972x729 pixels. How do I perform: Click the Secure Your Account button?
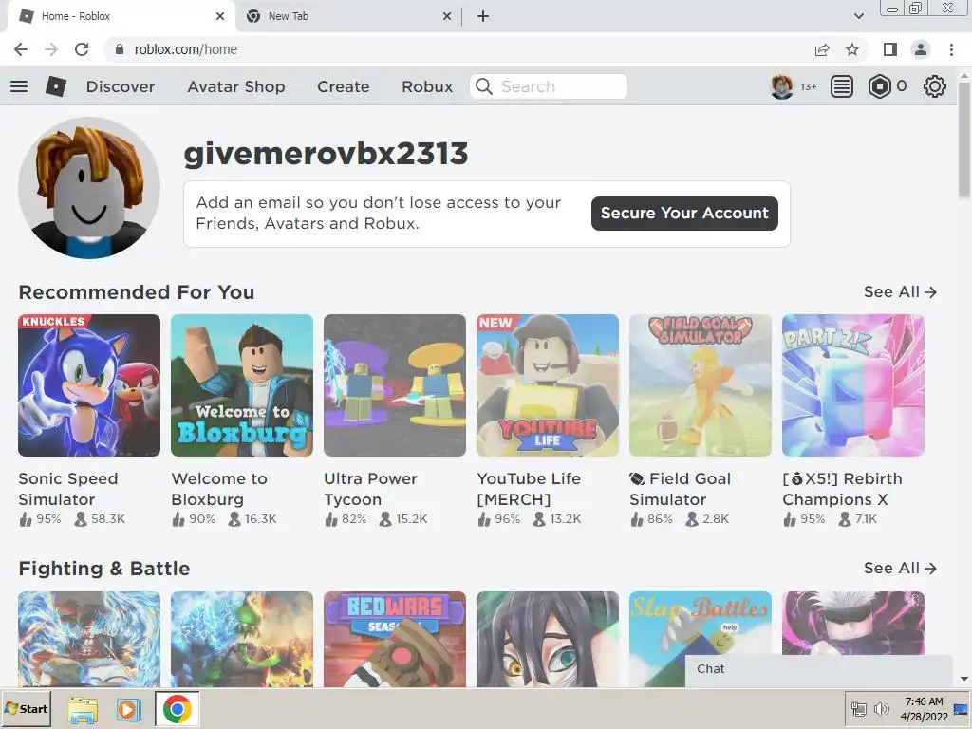point(684,214)
